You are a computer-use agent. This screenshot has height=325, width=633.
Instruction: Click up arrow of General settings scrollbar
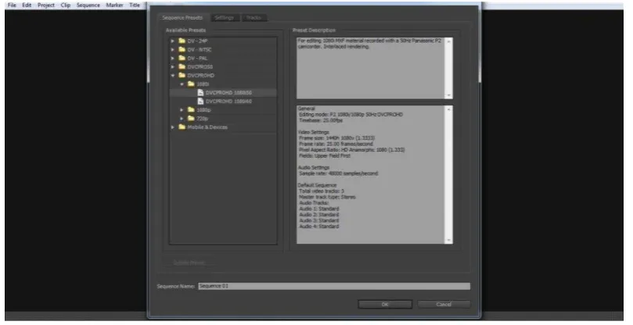[449, 109]
